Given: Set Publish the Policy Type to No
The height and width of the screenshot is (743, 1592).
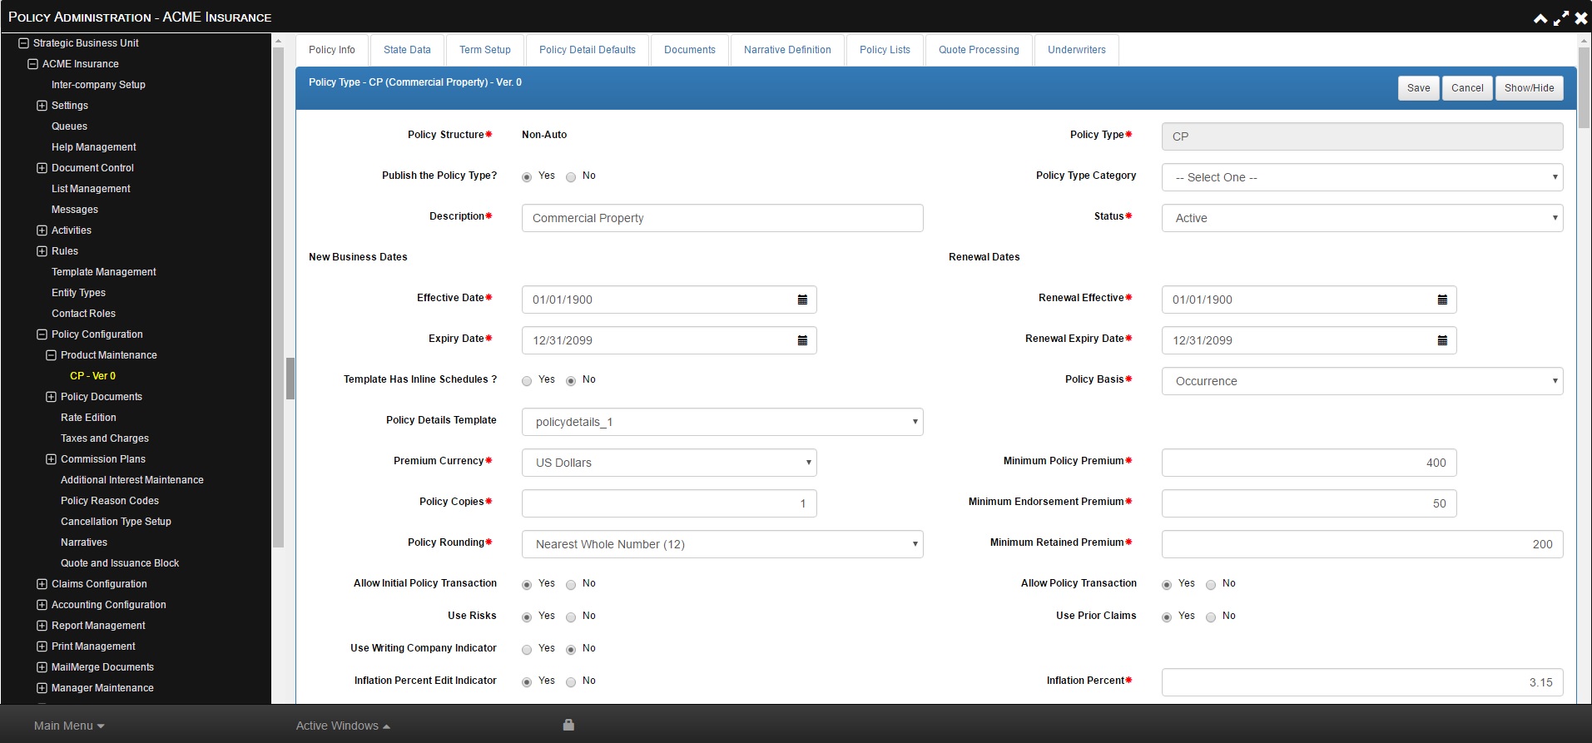Looking at the screenshot, I should coord(571,177).
